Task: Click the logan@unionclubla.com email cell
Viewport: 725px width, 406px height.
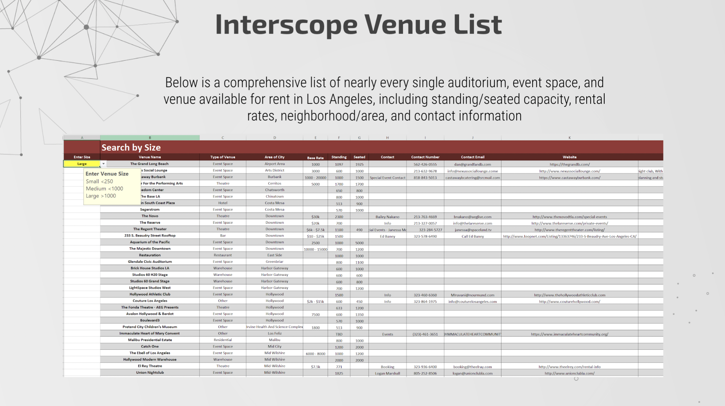Action: click(473, 373)
